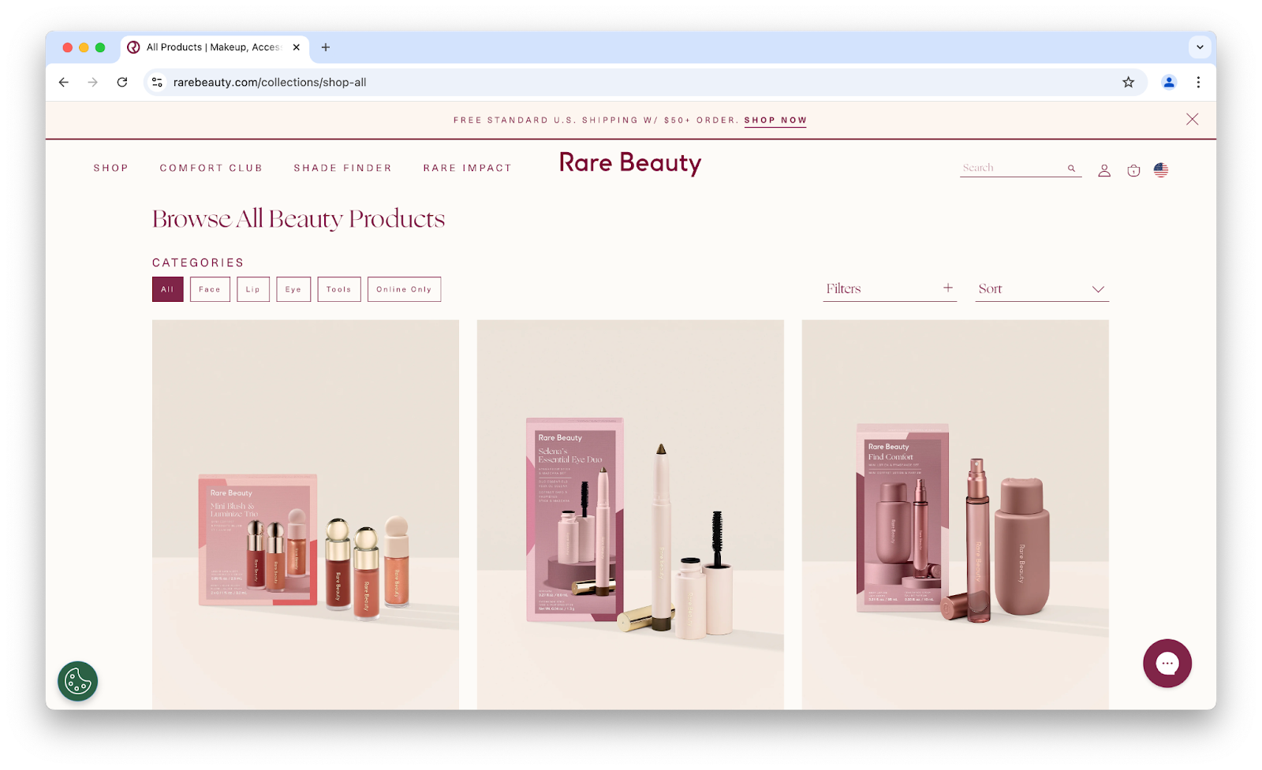Screen dimensions: 1262x770
Task: Click the Filters label
Action: click(843, 288)
